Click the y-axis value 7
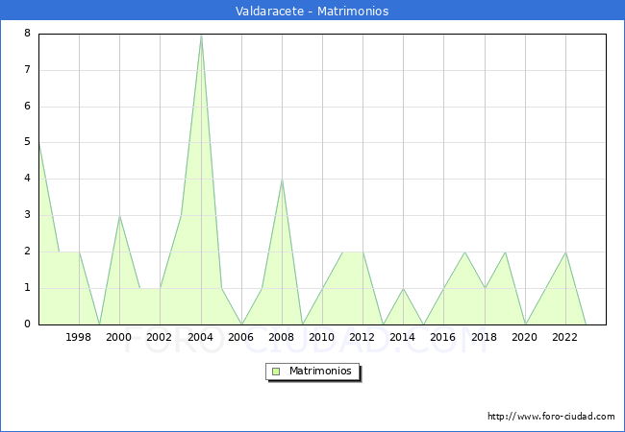This screenshot has height=432, width=625. pyautogui.click(x=27, y=70)
